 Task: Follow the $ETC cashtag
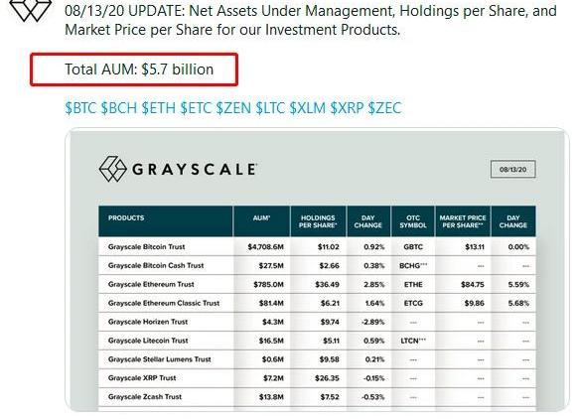point(196,108)
